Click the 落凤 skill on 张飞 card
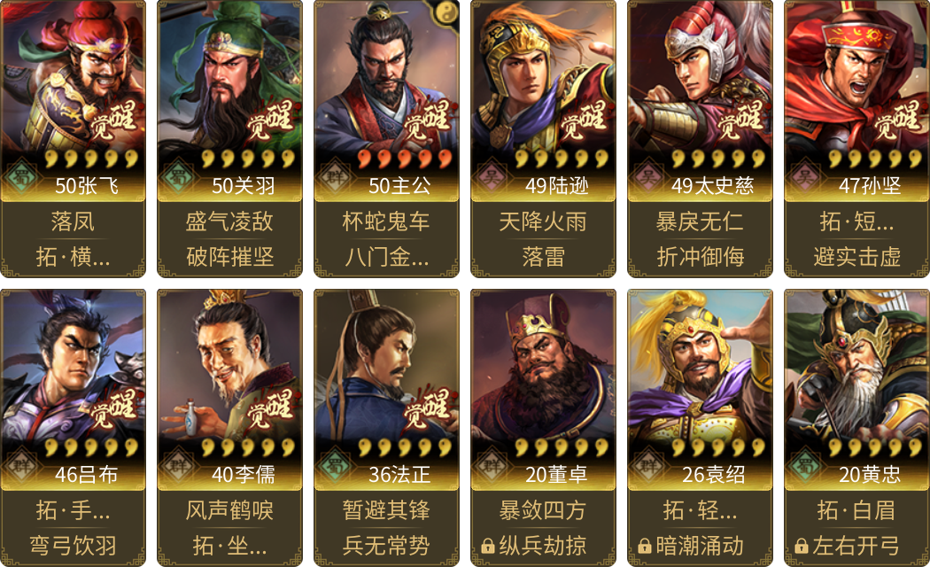The width and height of the screenshot is (930, 567). (73, 221)
